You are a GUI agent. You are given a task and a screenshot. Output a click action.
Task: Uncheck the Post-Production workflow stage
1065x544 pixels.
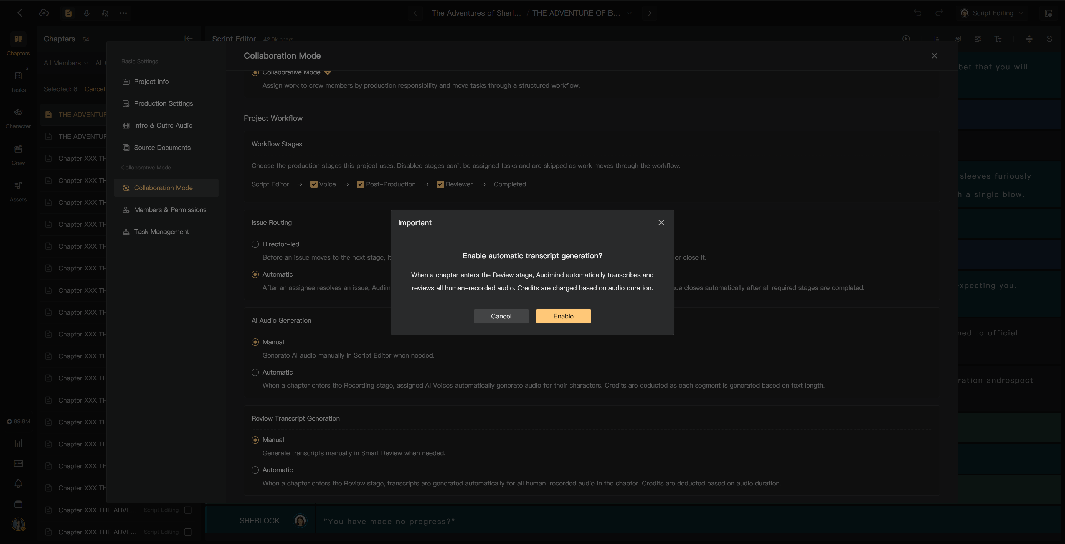[x=361, y=184]
